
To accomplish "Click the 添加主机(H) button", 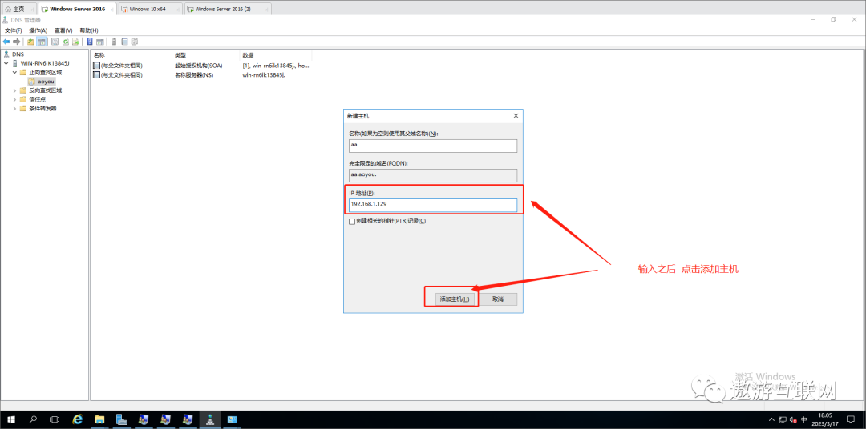I will (x=455, y=299).
